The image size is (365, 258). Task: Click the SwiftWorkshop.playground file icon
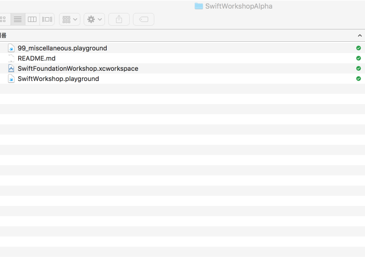coord(11,79)
